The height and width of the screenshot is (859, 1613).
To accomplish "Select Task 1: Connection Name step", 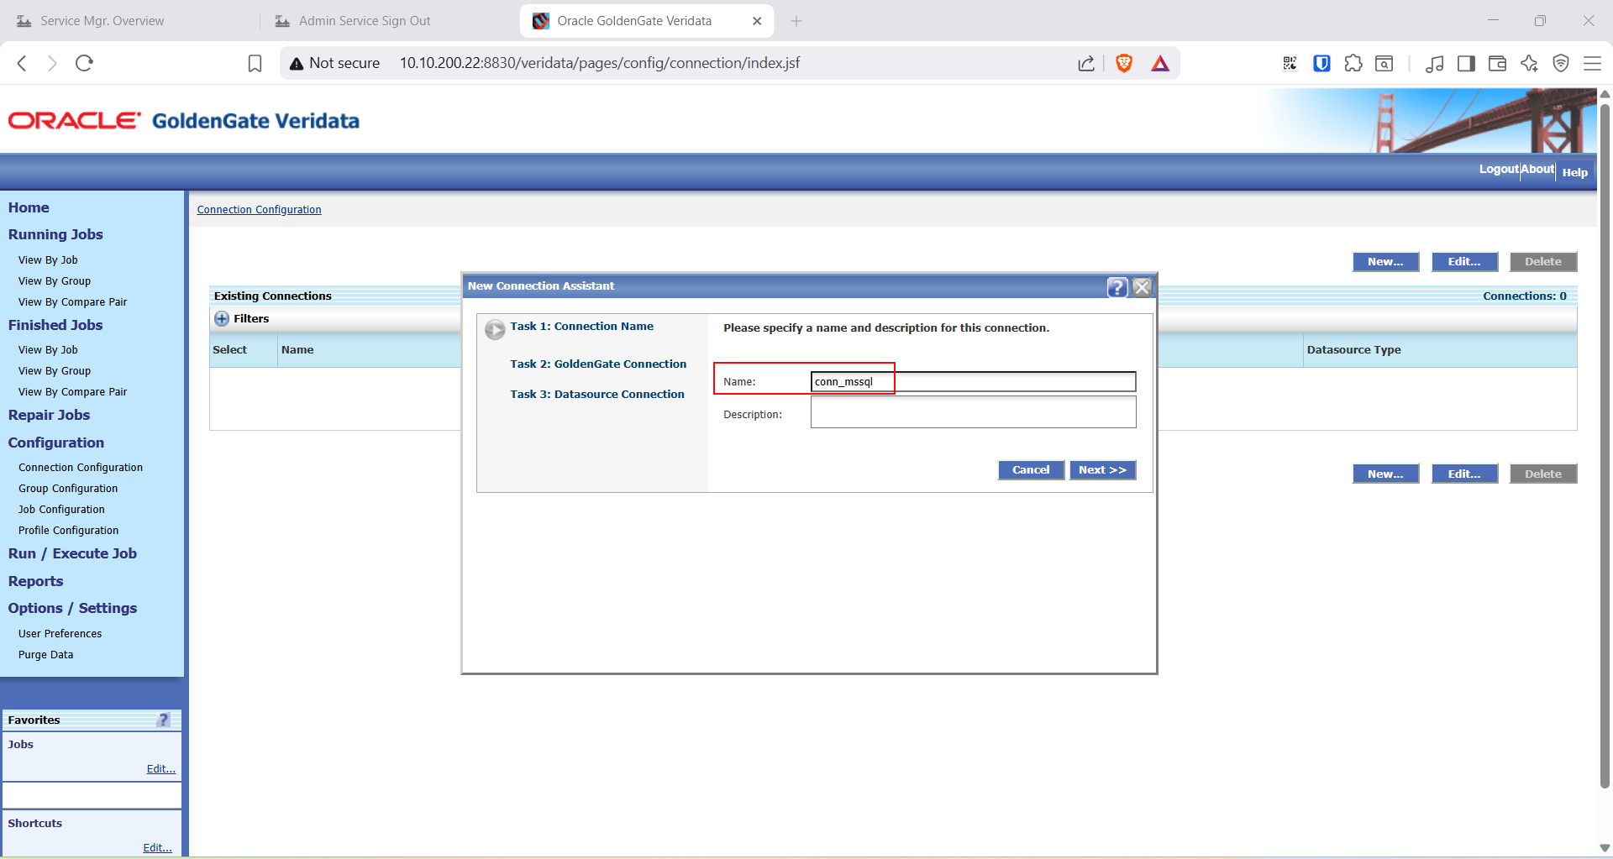I will click(581, 327).
